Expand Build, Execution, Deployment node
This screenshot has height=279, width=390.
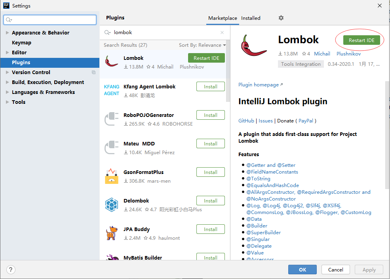(7, 82)
